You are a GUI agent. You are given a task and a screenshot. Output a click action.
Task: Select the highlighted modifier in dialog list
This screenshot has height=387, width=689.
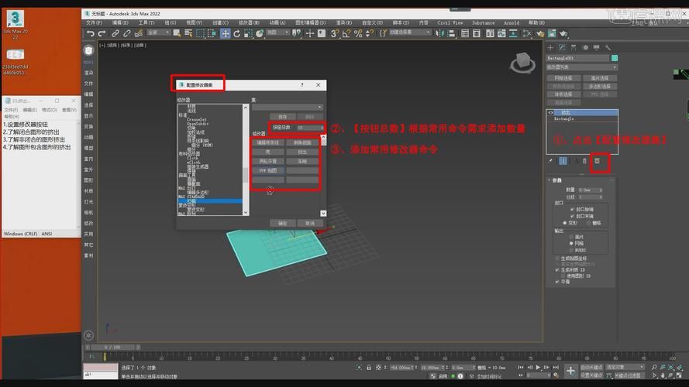coord(209,201)
